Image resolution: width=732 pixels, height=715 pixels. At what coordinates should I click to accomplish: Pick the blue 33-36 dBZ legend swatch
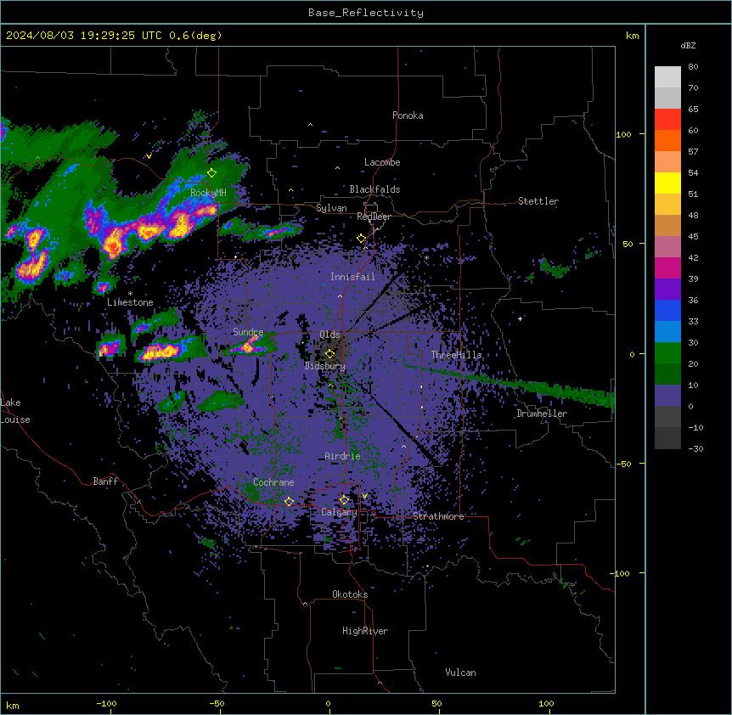[x=667, y=310]
